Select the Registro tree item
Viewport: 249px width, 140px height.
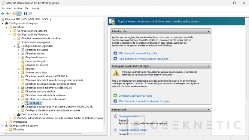click(30, 69)
